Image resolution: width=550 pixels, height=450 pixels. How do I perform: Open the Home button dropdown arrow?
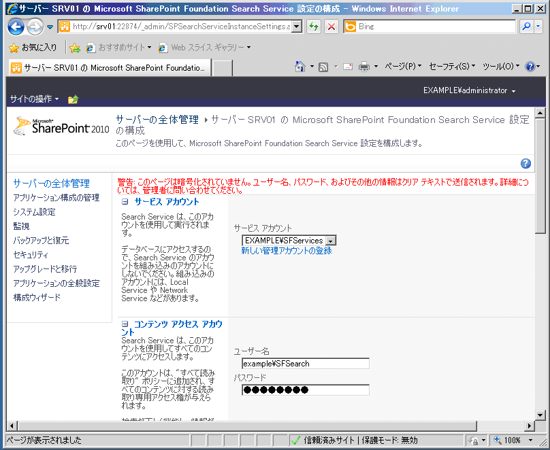tap(312, 66)
